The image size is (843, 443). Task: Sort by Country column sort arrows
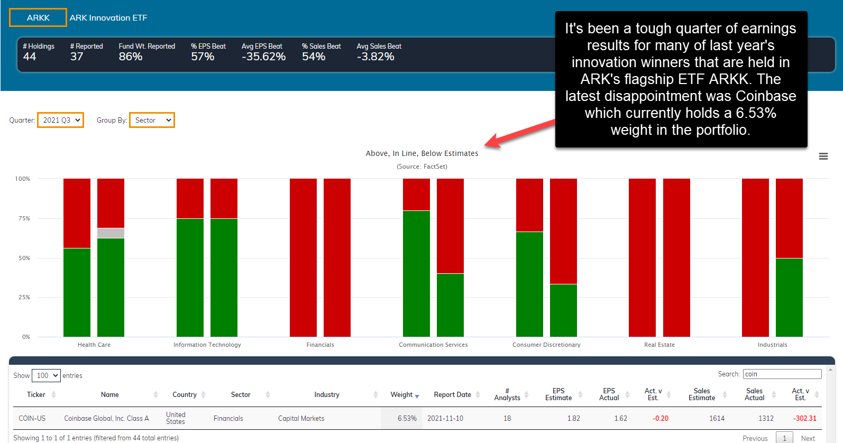pyautogui.click(x=203, y=395)
